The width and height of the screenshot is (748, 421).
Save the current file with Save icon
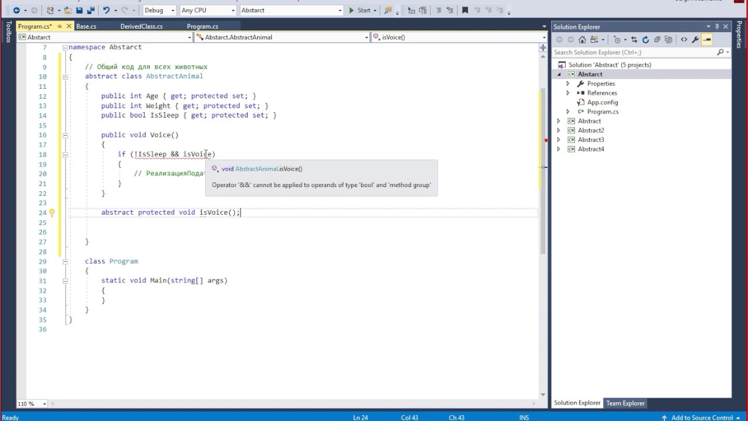tap(79, 10)
